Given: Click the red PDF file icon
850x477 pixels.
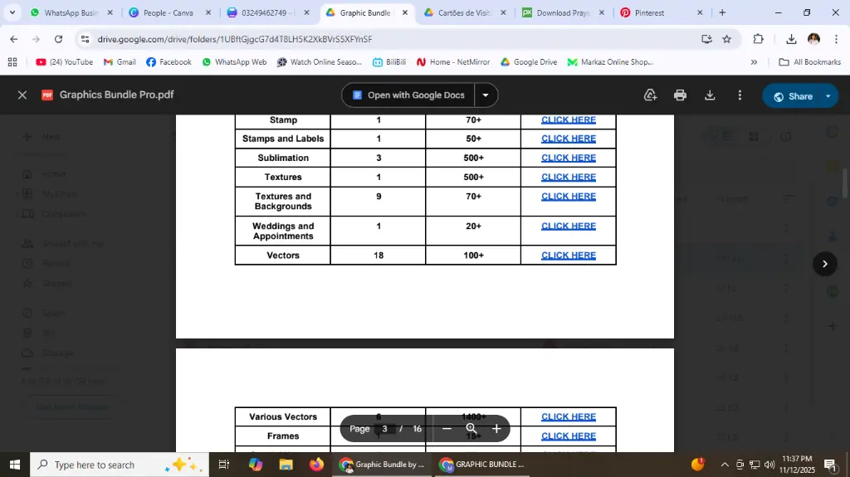Looking at the screenshot, I should click(x=47, y=95).
